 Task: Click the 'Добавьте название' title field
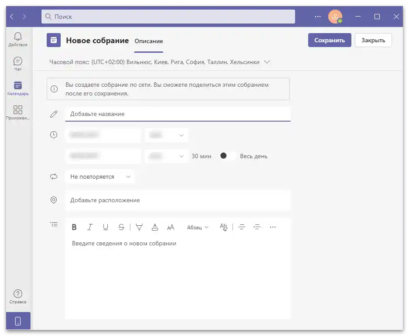point(178,114)
